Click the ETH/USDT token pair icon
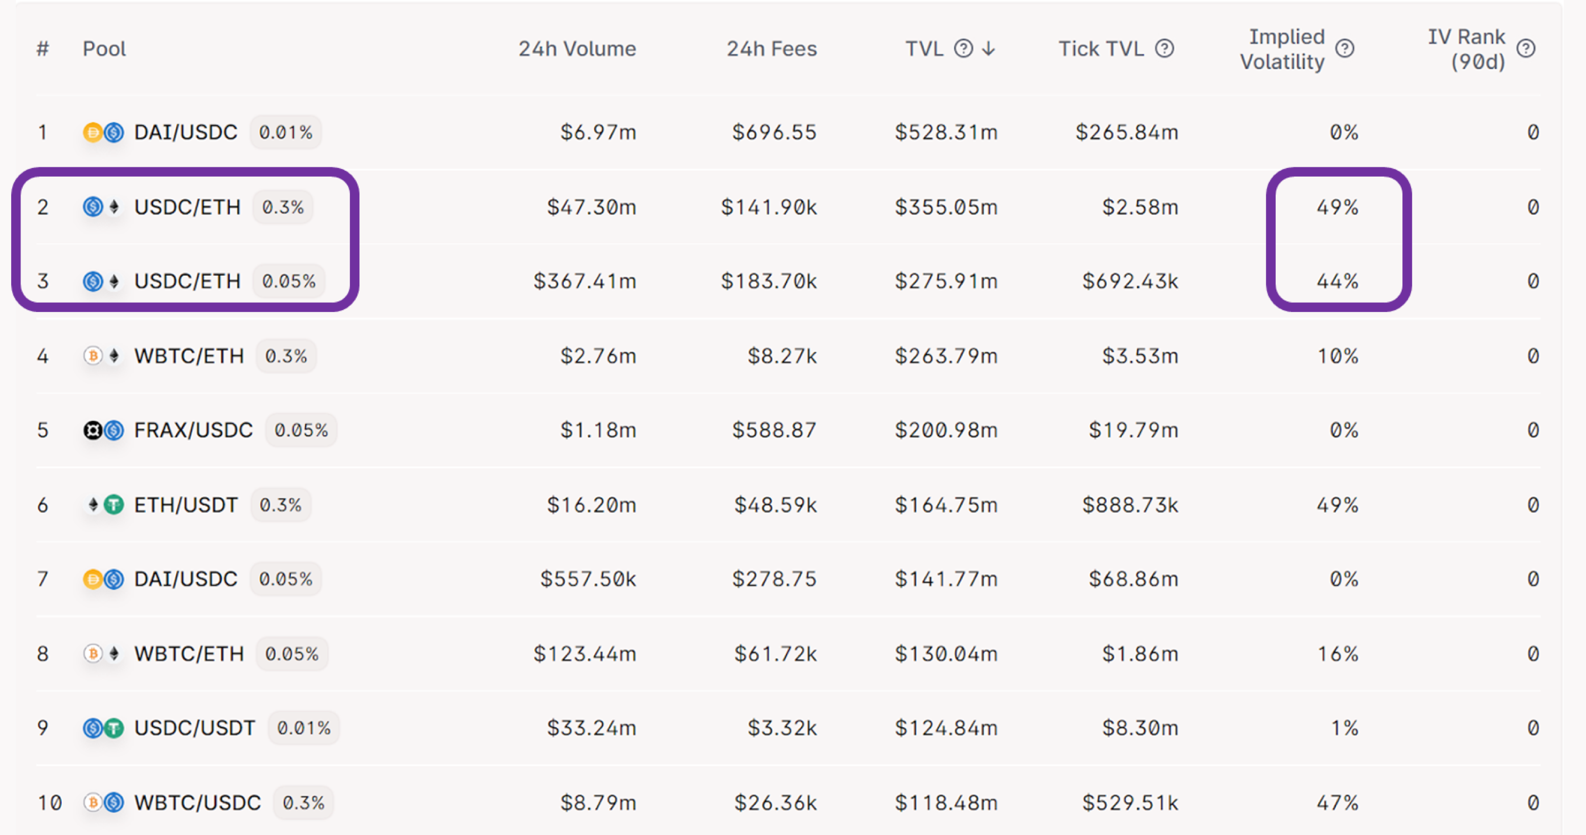The height and width of the screenshot is (835, 1586). [103, 505]
